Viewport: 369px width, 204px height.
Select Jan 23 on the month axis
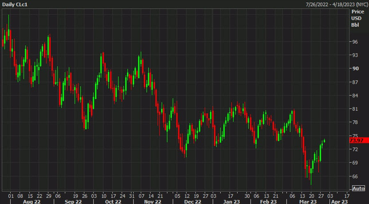click(232, 201)
